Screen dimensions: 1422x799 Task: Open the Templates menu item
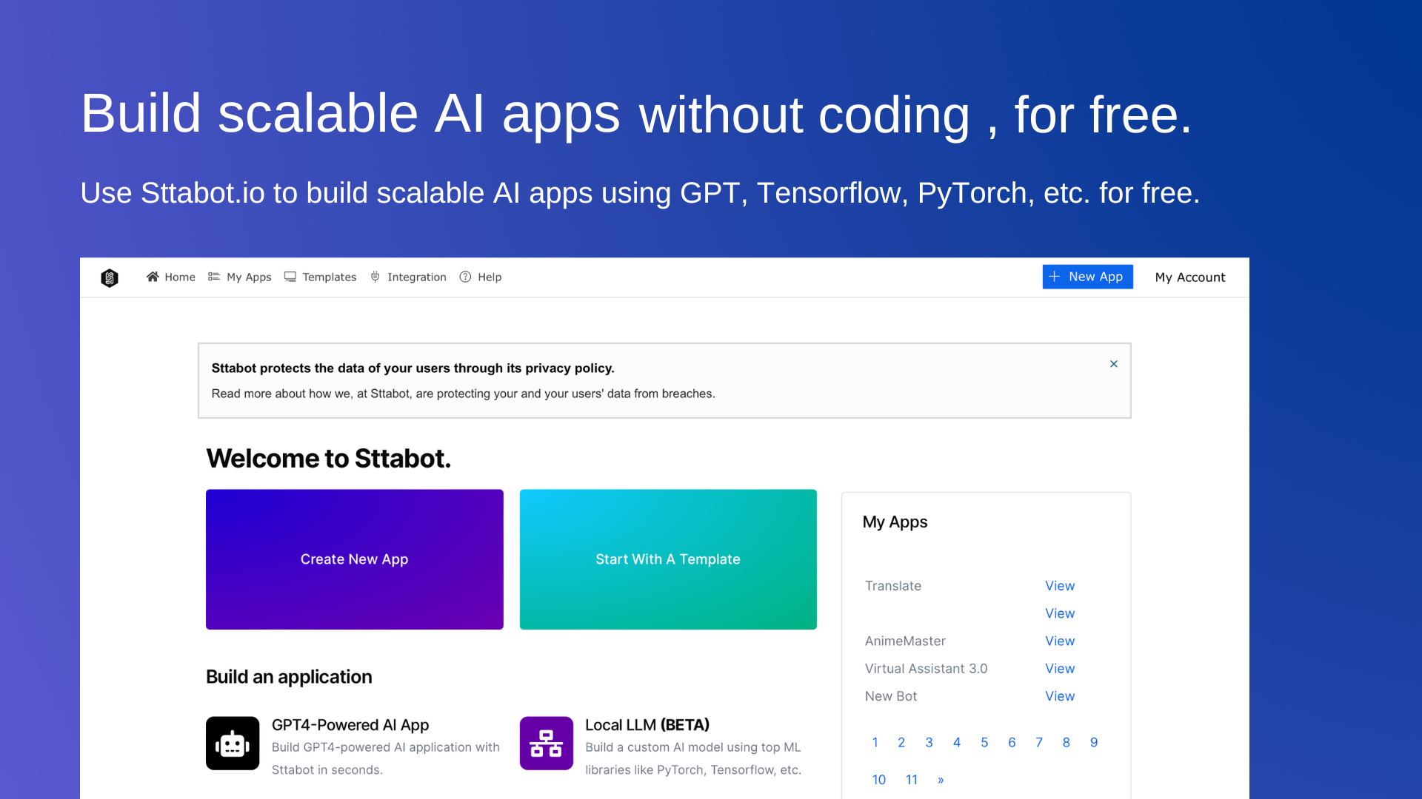click(x=329, y=277)
